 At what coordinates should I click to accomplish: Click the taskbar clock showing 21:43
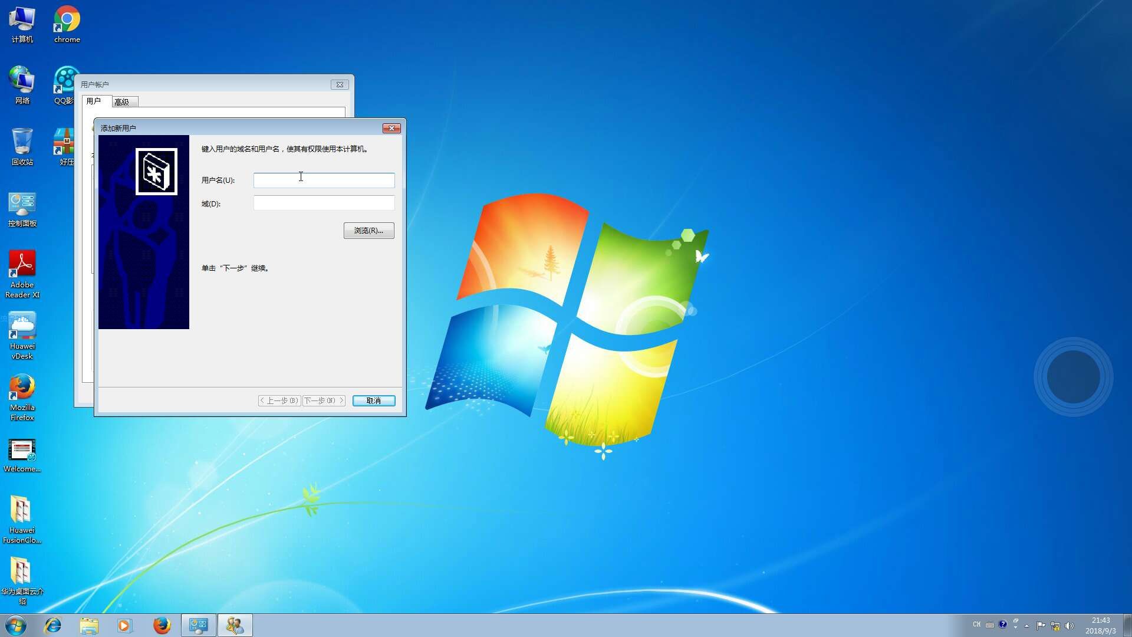(1100, 625)
